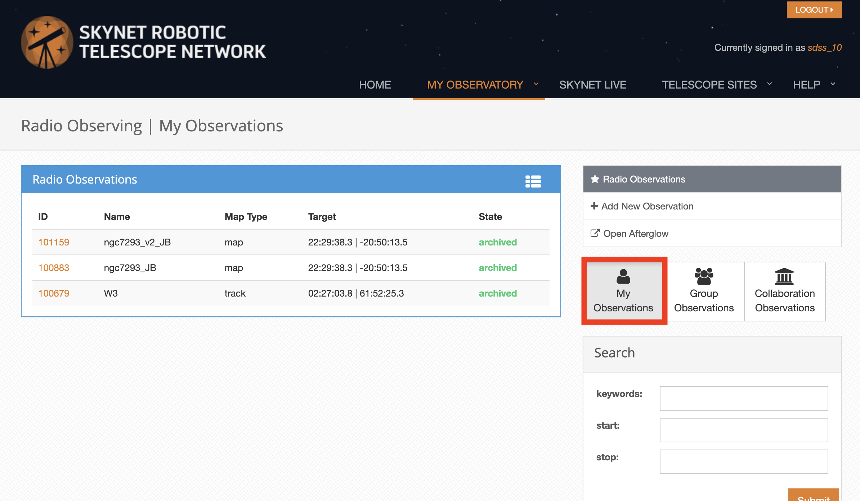Select the My Observations tab label
The width and height of the screenshot is (860, 501).
pyautogui.click(x=623, y=301)
